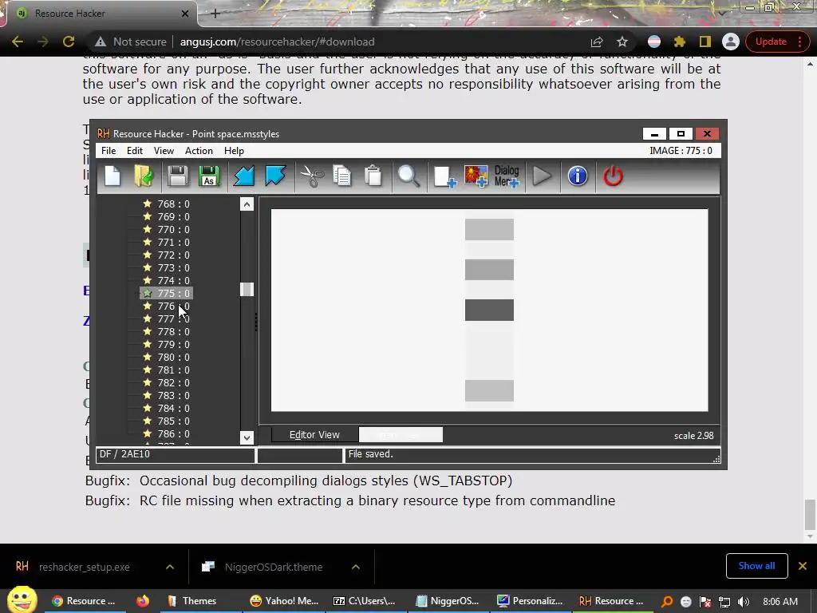This screenshot has width=817, height=613.
Task: Click the blue flag with the down-left arrow
Action: (x=244, y=176)
